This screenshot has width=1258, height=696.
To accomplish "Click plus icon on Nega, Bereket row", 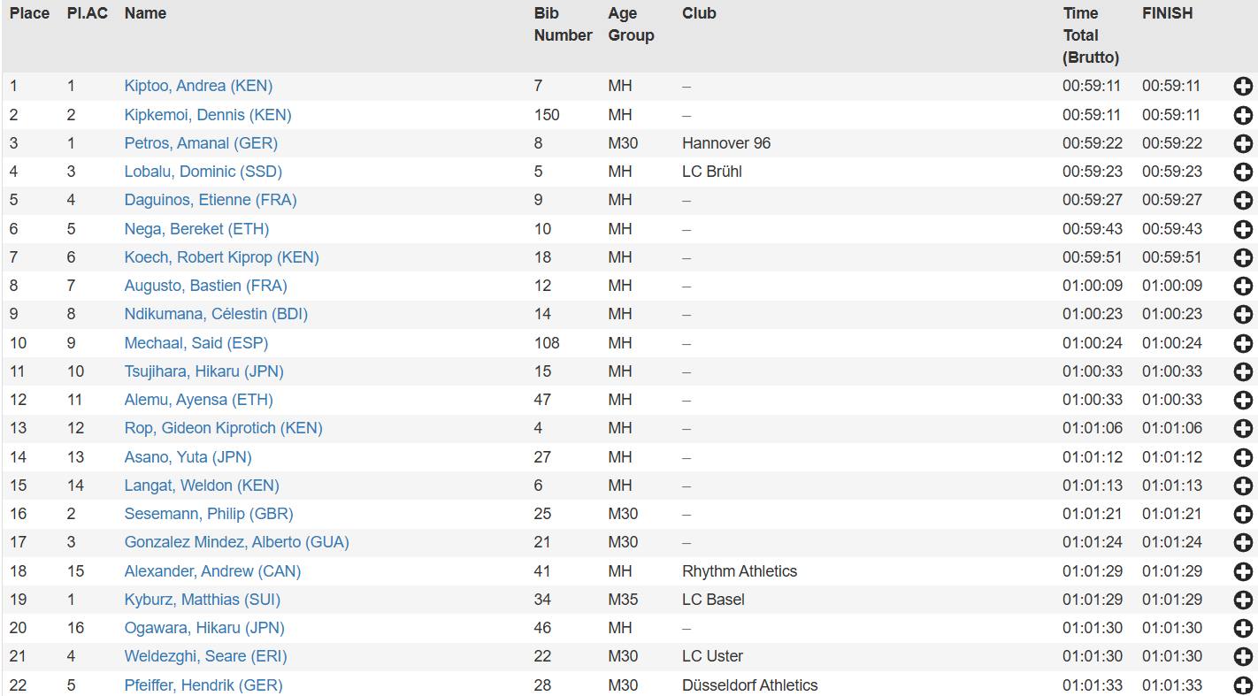I will pos(1242,229).
